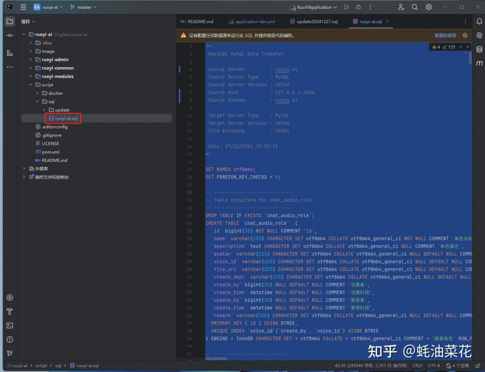Open the Build hammer tool window
Screen dimensions: 485x372
tap(10, 312)
